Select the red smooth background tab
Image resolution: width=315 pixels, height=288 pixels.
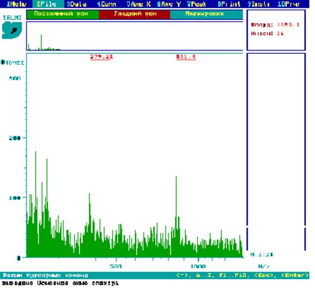[x=134, y=14]
